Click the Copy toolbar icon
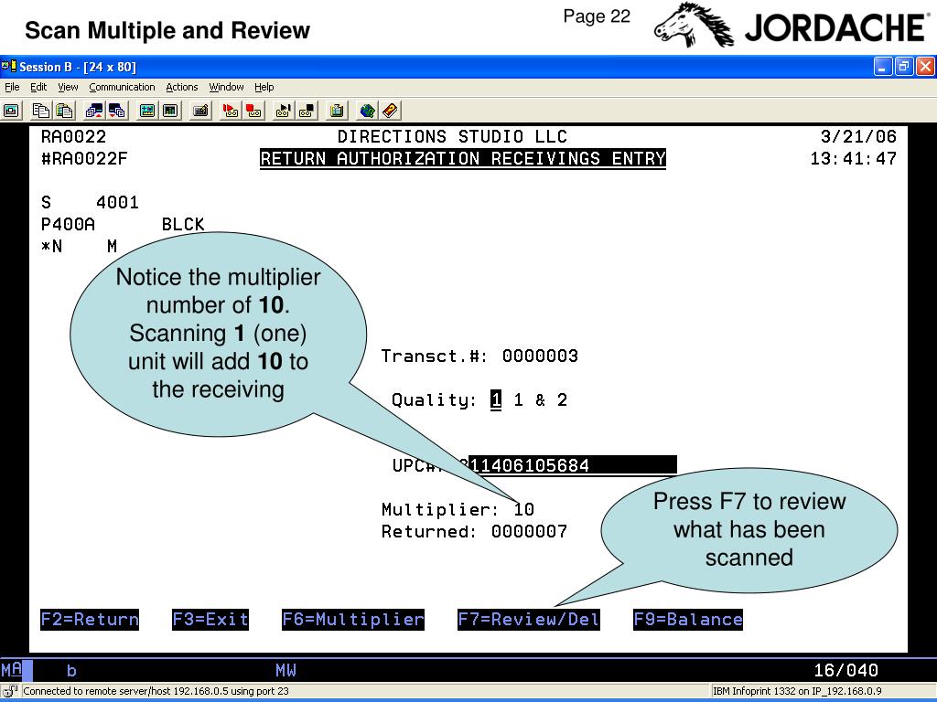This screenshot has width=937, height=702. coord(41,111)
